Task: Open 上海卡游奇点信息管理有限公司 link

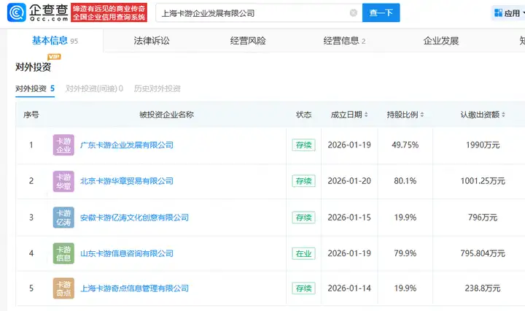Action: click(134, 288)
